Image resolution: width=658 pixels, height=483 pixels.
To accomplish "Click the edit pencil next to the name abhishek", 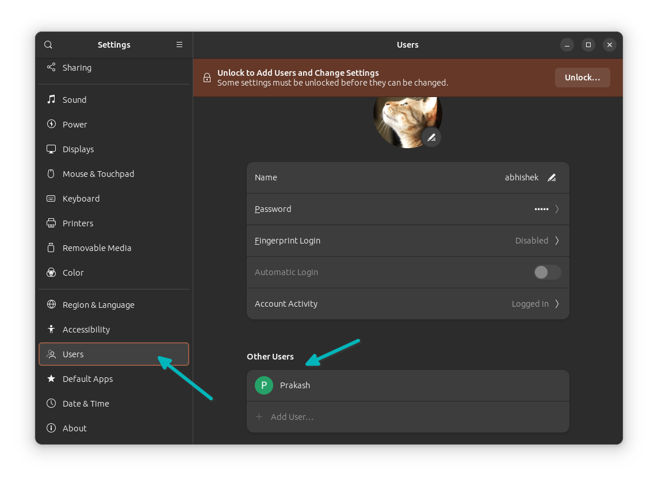I will [552, 177].
